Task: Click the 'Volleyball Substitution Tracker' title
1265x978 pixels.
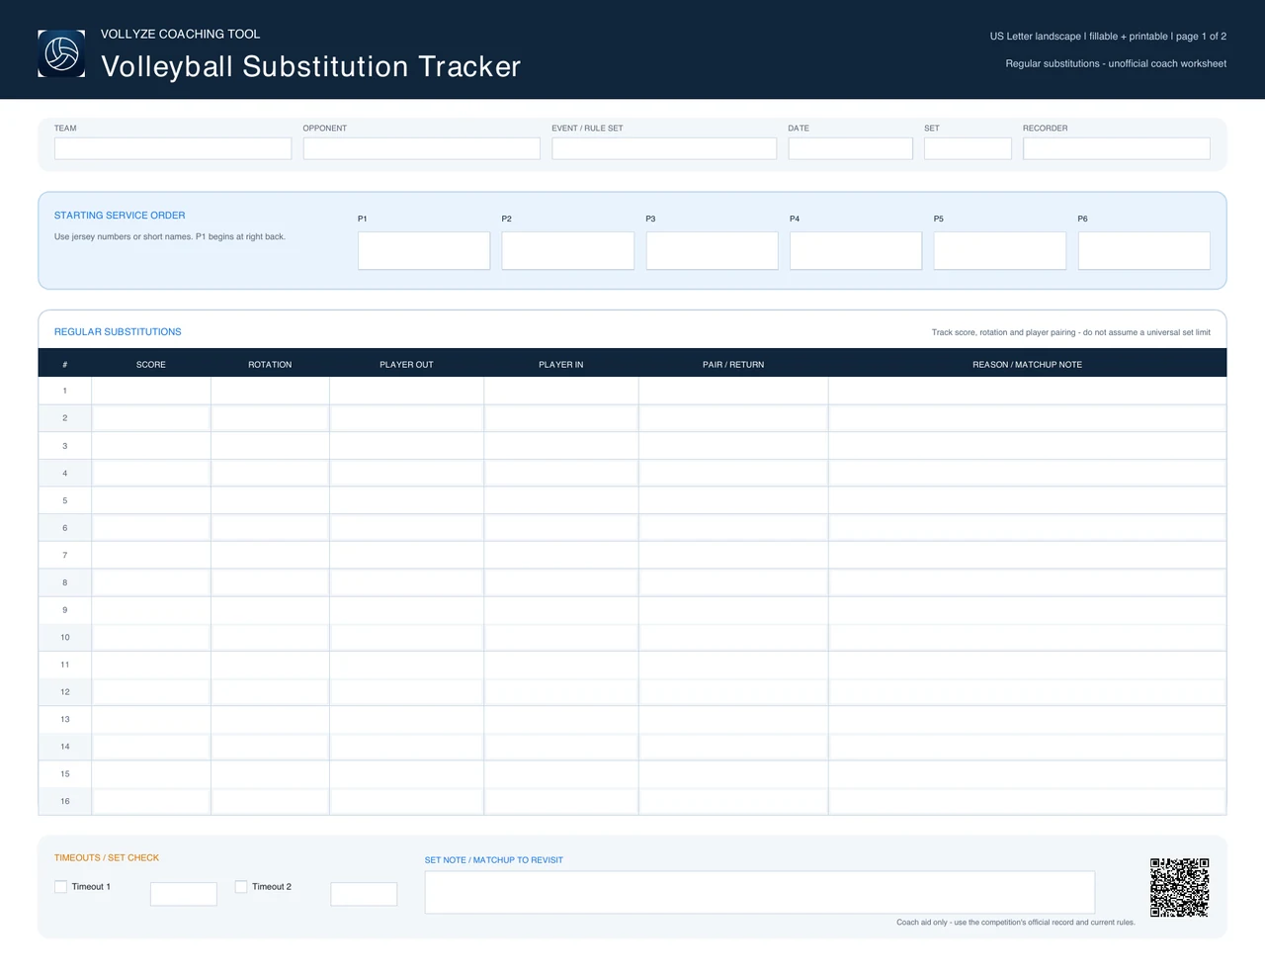Action: pyautogui.click(x=310, y=66)
